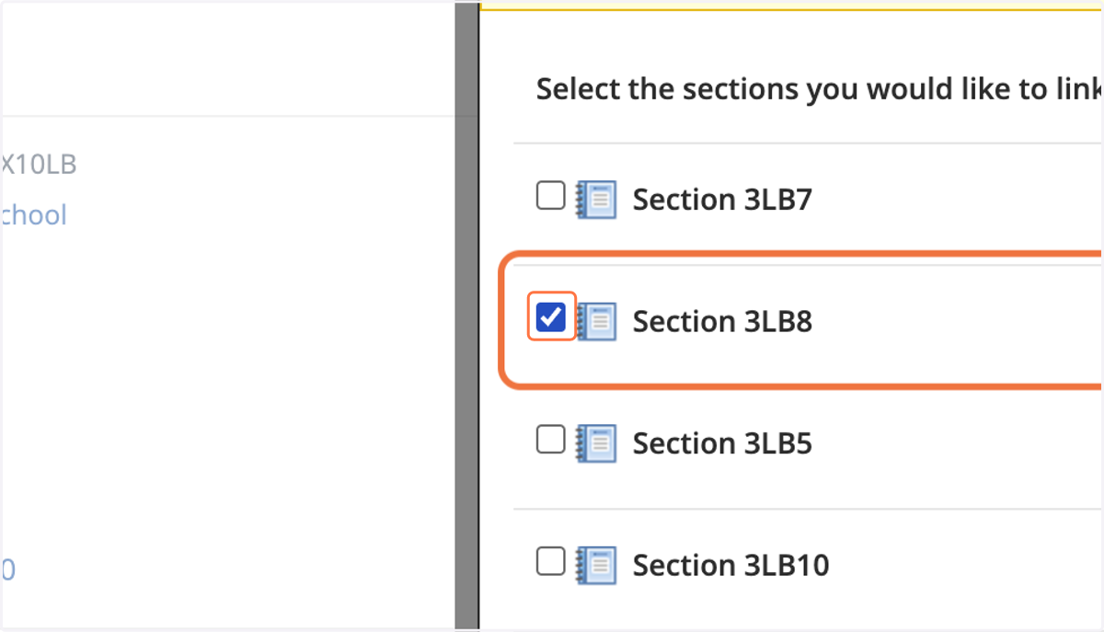This screenshot has height=632, width=1104.
Task: Uncheck the Section 3LB8 checkbox
Action: click(x=551, y=317)
